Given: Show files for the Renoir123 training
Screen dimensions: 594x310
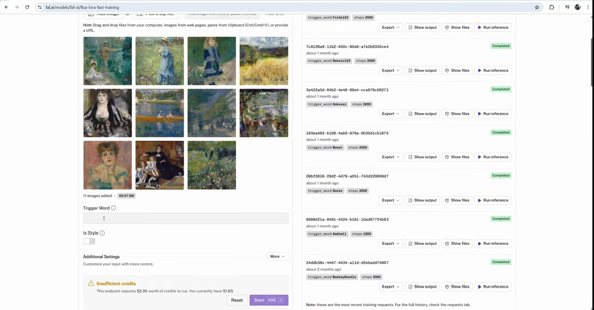Looking at the screenshot, I should (x=457, y=71).
